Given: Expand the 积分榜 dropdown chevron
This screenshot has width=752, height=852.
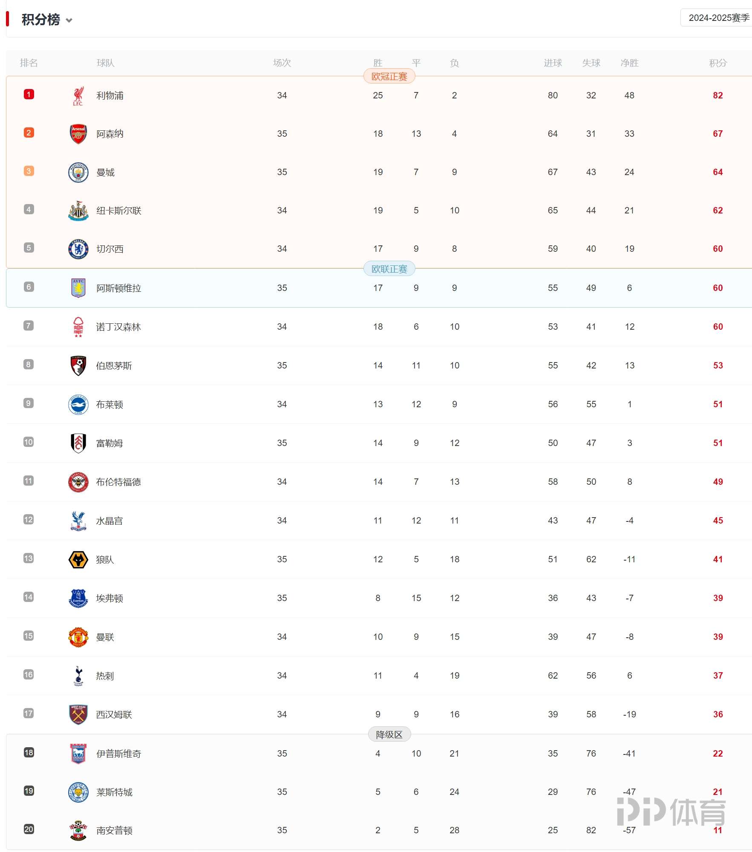Looking at the screenshot, I should coord(69,20).
